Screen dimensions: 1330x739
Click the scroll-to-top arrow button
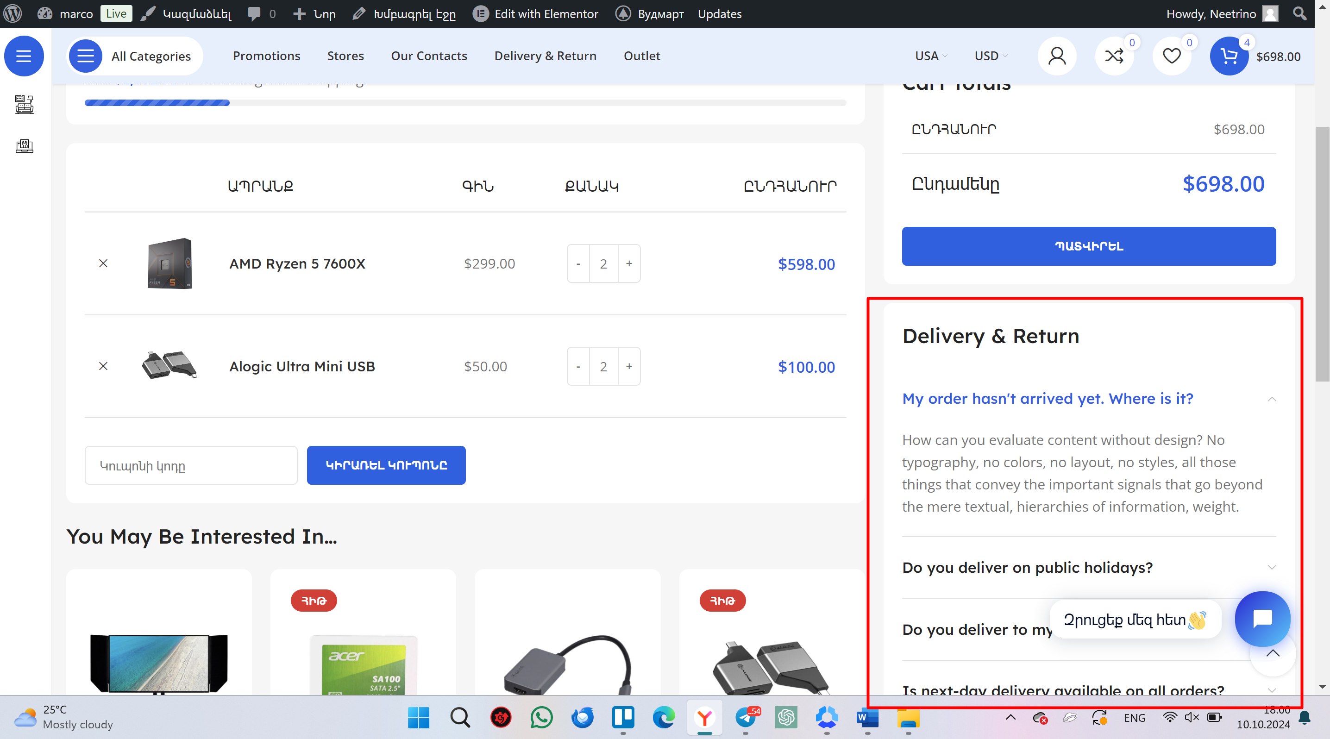pyautogui.click(x=1273, y=654)
